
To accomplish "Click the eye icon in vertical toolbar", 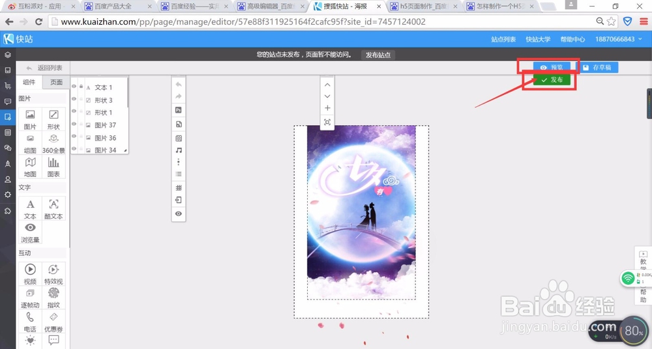I will pos(179,214).
